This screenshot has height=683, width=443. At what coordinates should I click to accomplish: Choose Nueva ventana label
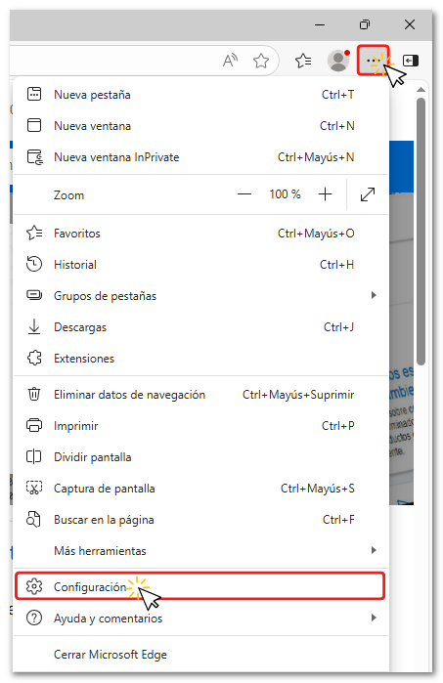pos(93,126)
